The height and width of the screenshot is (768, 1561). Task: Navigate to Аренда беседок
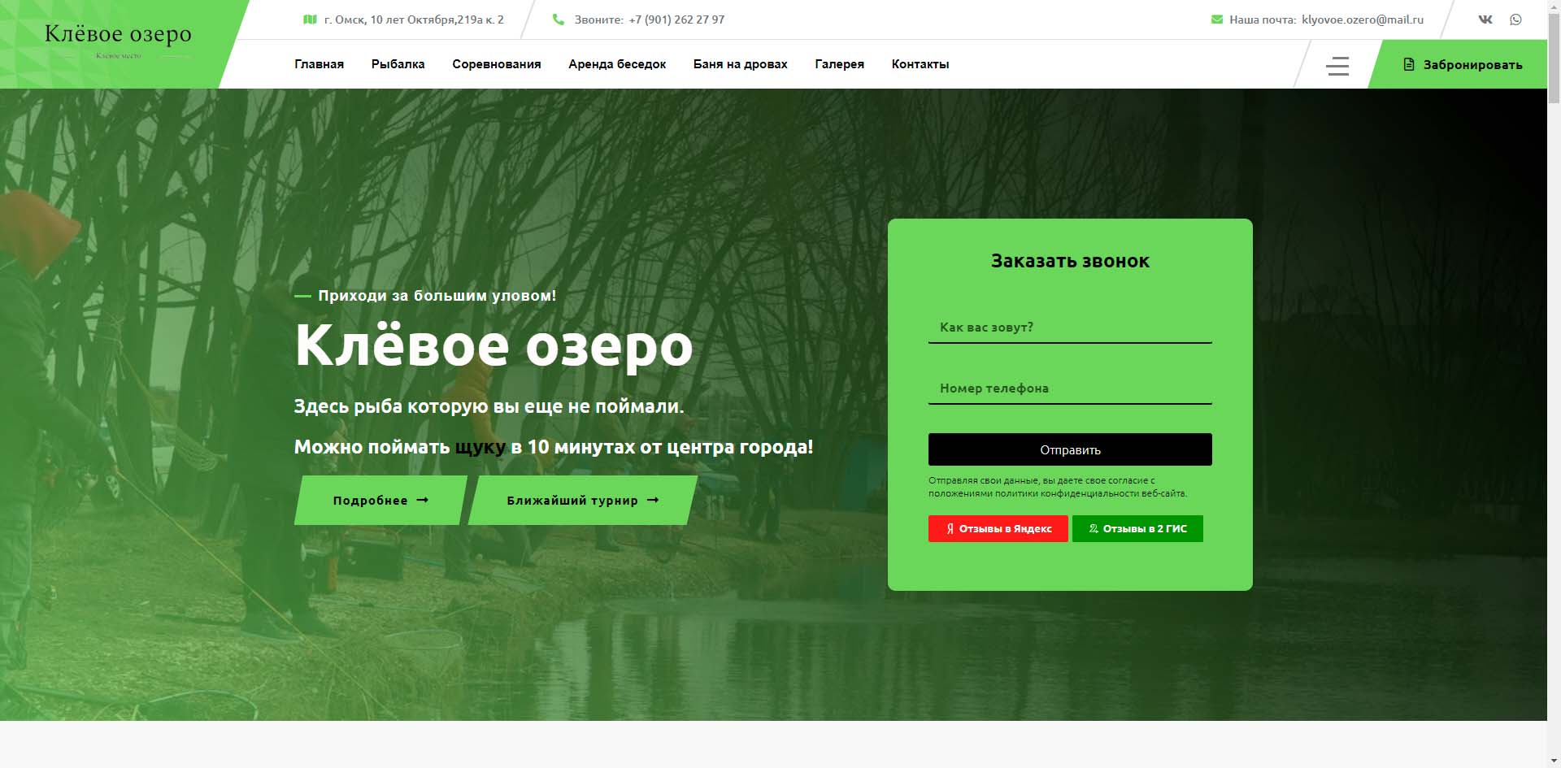617,63
